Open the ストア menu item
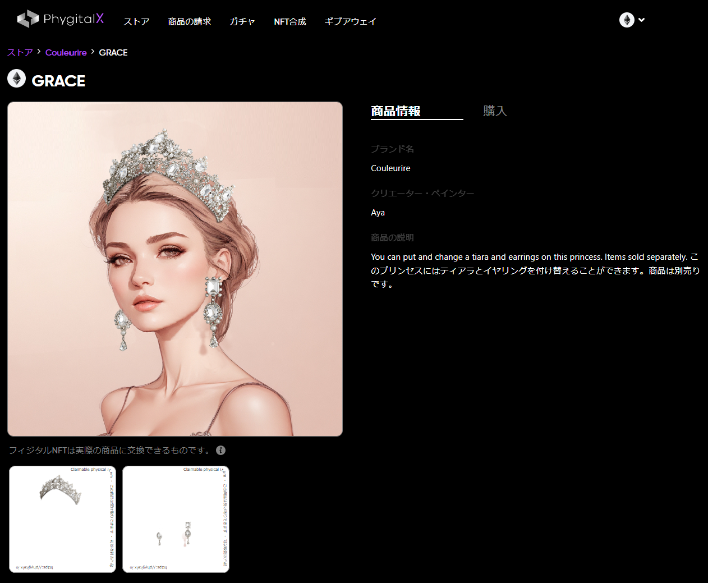Image resolution: width=708 pixels, height=583 pixels. pyautogui.click(x=136, y=21)
